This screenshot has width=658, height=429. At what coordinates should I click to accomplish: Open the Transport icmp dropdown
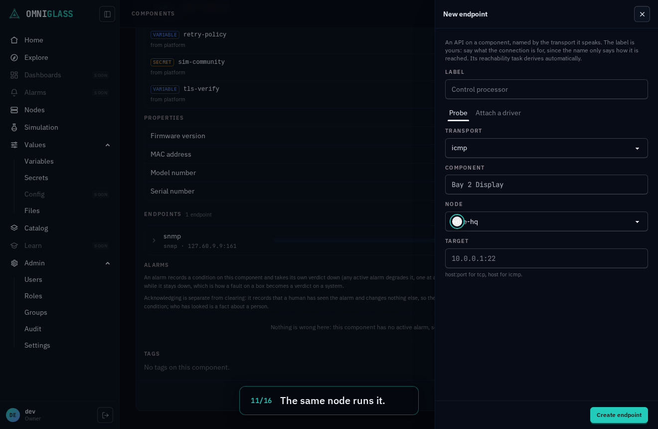pyautogui.click(x=546, y=148)
